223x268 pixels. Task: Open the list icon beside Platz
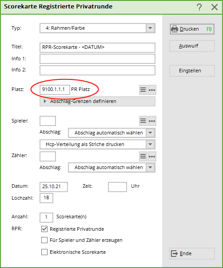(143, 90)
